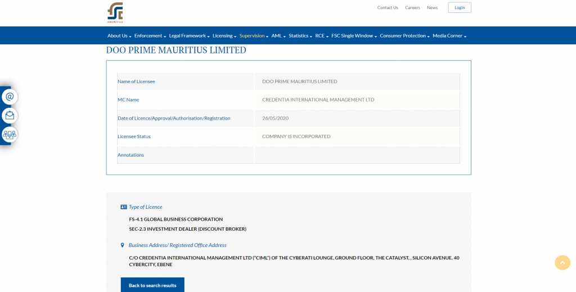The width and height of the screenshot is (576, 292).
Task: Select the Supervision menu item
Action: coord(254,36)
